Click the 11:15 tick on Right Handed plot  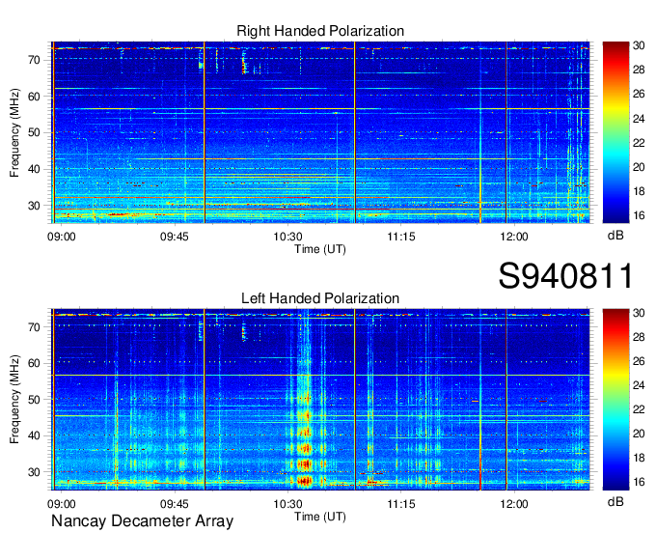[401, 237]
